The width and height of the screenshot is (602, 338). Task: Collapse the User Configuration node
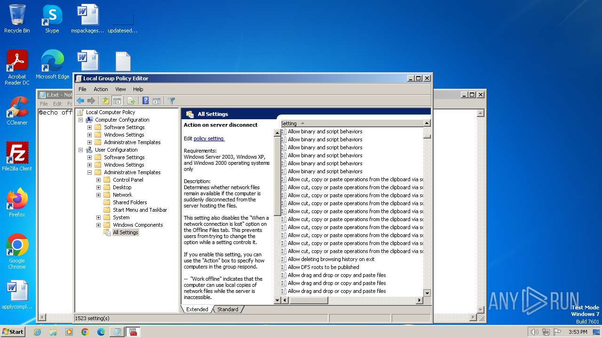coord(80,150)
